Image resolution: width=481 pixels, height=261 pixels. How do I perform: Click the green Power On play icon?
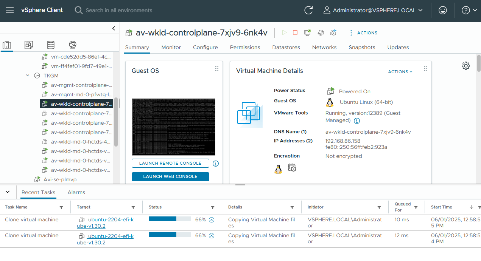284,33
